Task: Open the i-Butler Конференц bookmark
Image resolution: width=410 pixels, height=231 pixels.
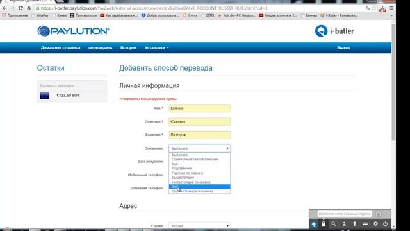Action: point(339,15)
